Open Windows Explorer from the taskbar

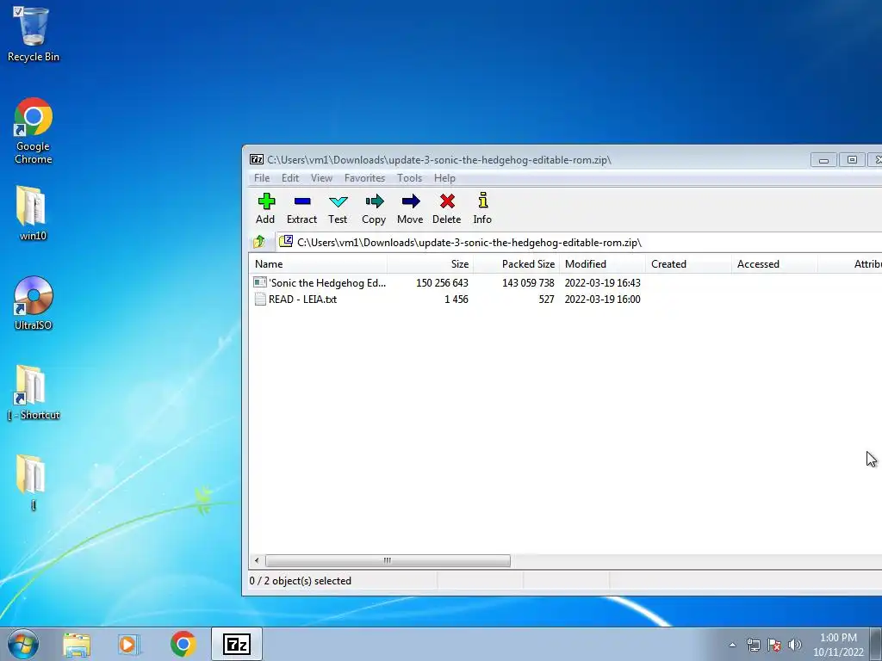click(x=77, y=645)
